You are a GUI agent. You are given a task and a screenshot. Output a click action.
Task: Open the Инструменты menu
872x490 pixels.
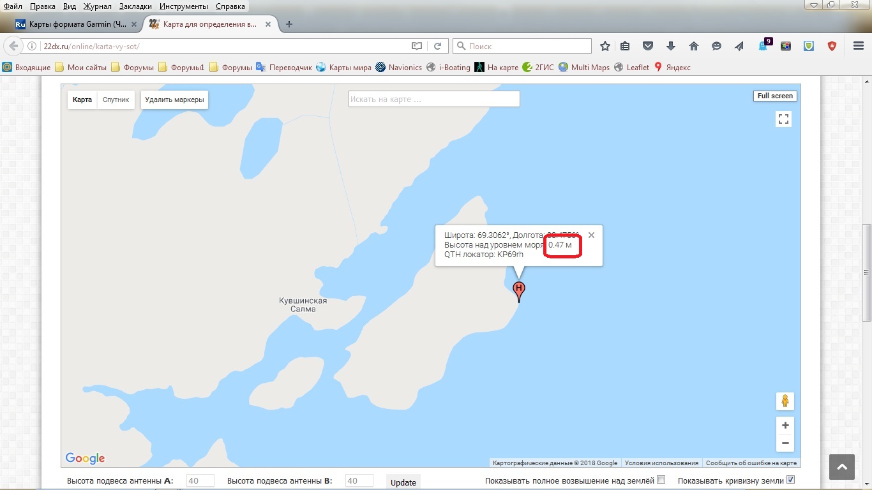pyautogui.click(x=184, y=6)
